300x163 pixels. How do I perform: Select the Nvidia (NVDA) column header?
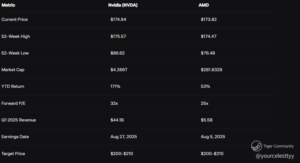[x=123, y=5]
